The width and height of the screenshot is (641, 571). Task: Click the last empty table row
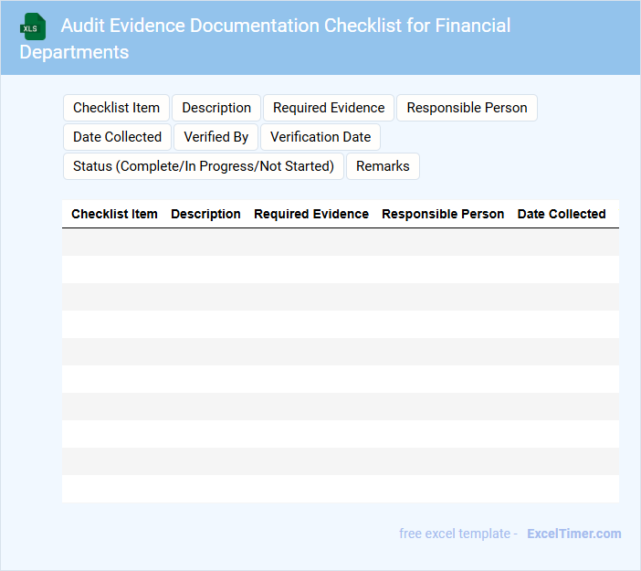(x=340, y=489)
